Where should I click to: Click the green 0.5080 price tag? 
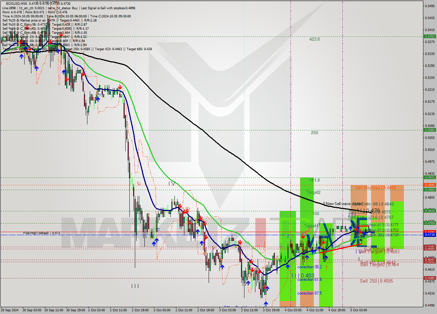(x=429, y=130)
